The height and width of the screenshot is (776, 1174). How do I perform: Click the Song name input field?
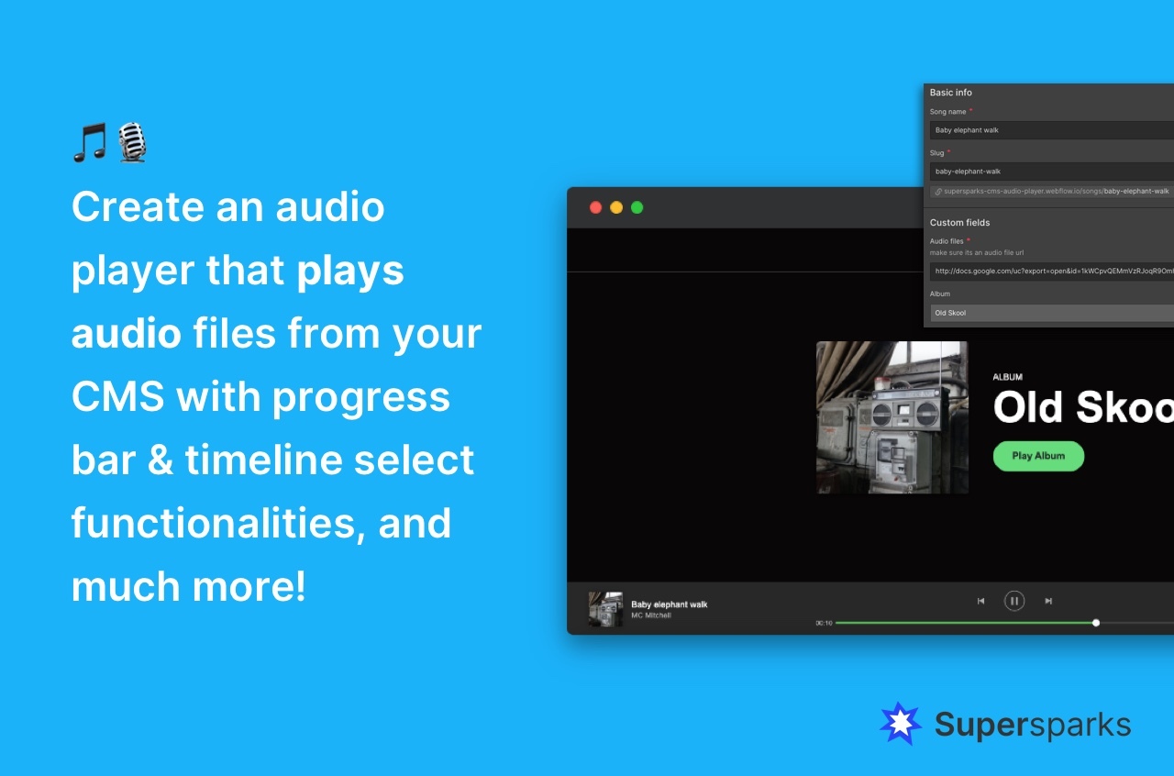click(1052, 130)
